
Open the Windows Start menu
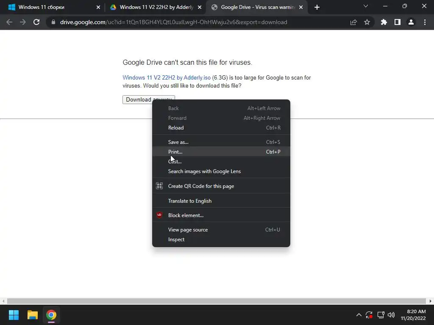tap(14, 315)
